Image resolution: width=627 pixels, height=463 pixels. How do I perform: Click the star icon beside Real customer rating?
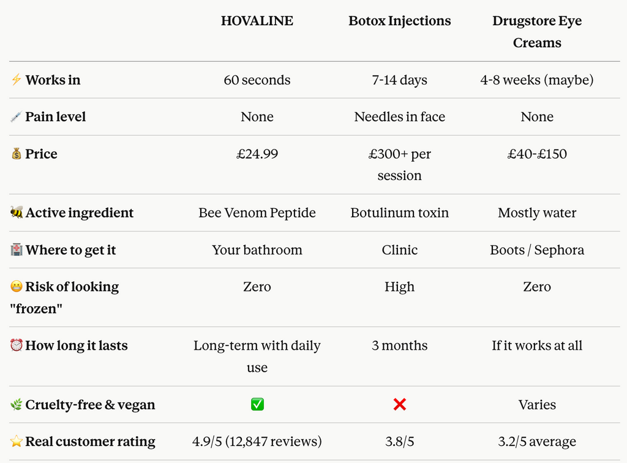(x=17, y=442)
